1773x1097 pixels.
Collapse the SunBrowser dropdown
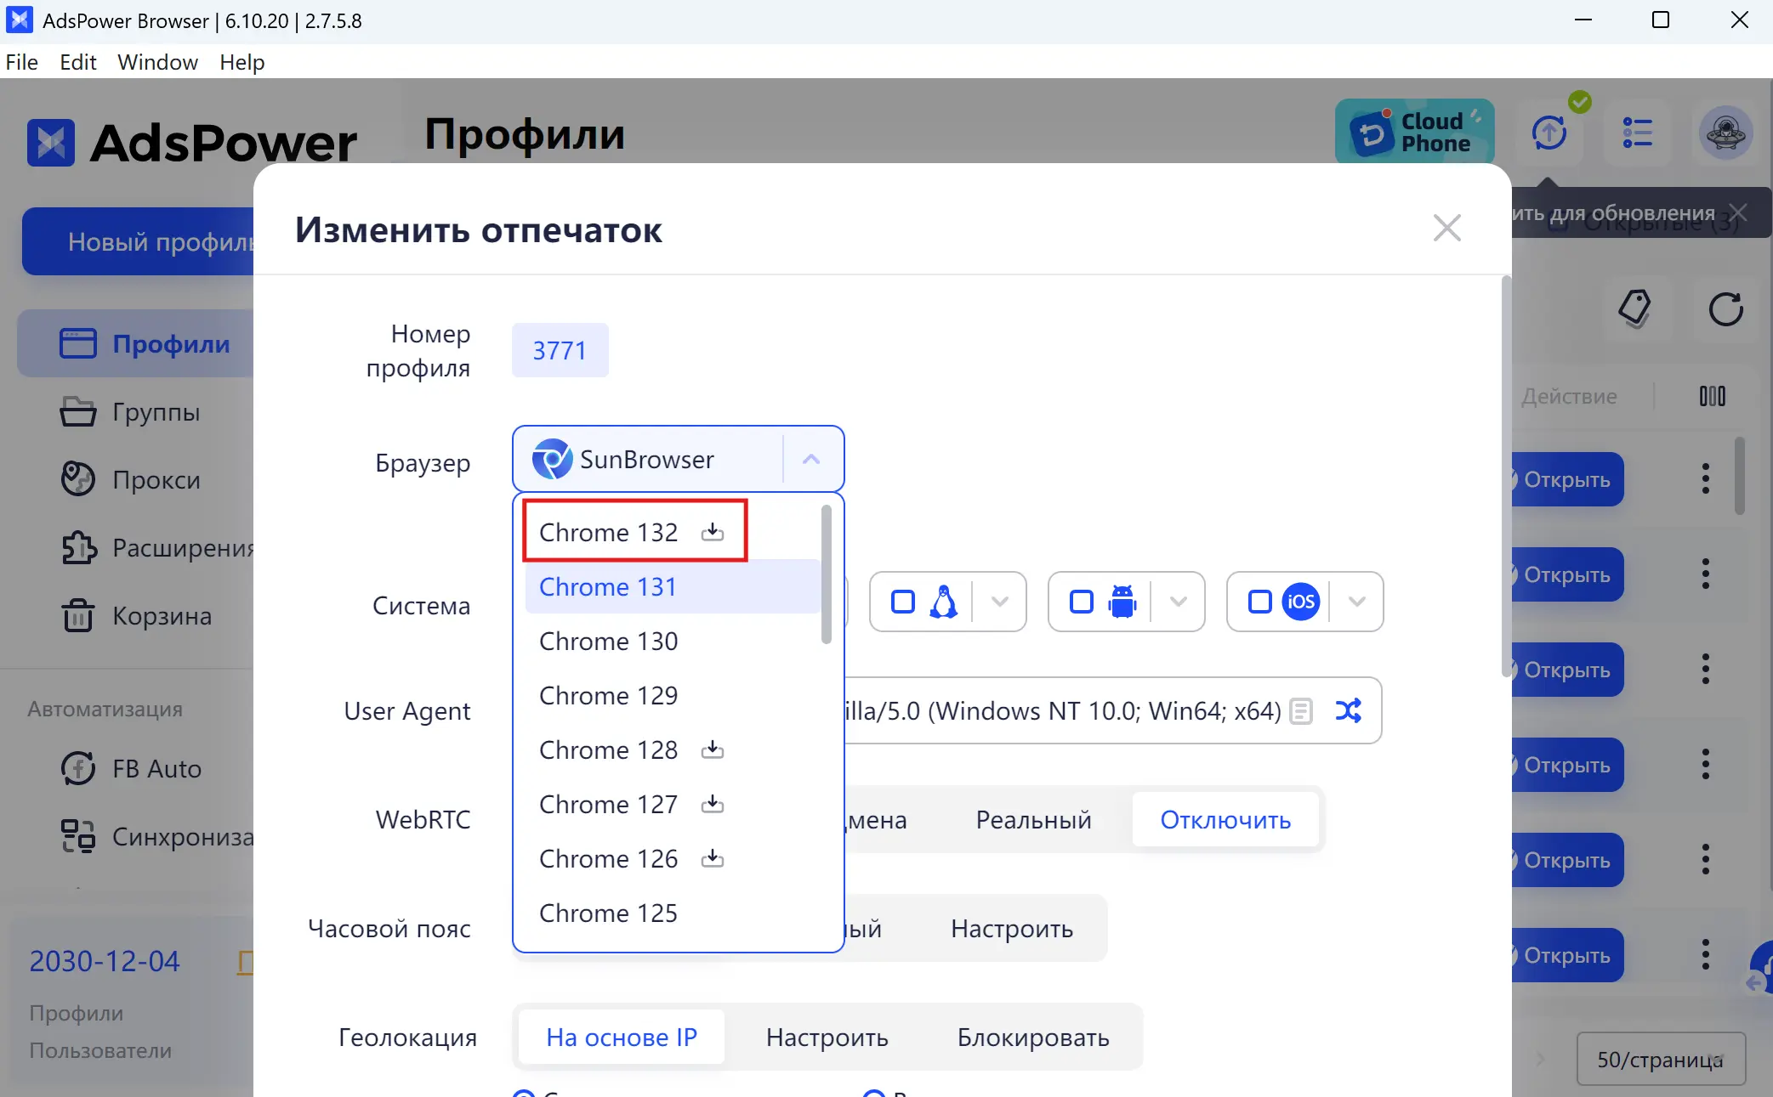point(811,460)
